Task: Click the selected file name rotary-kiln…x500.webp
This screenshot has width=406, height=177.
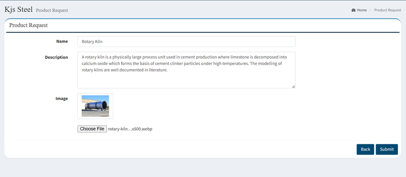Action: pos(130,129)
